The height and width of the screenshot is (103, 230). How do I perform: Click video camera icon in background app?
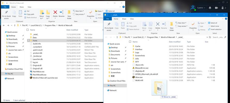tap(216, 8)
